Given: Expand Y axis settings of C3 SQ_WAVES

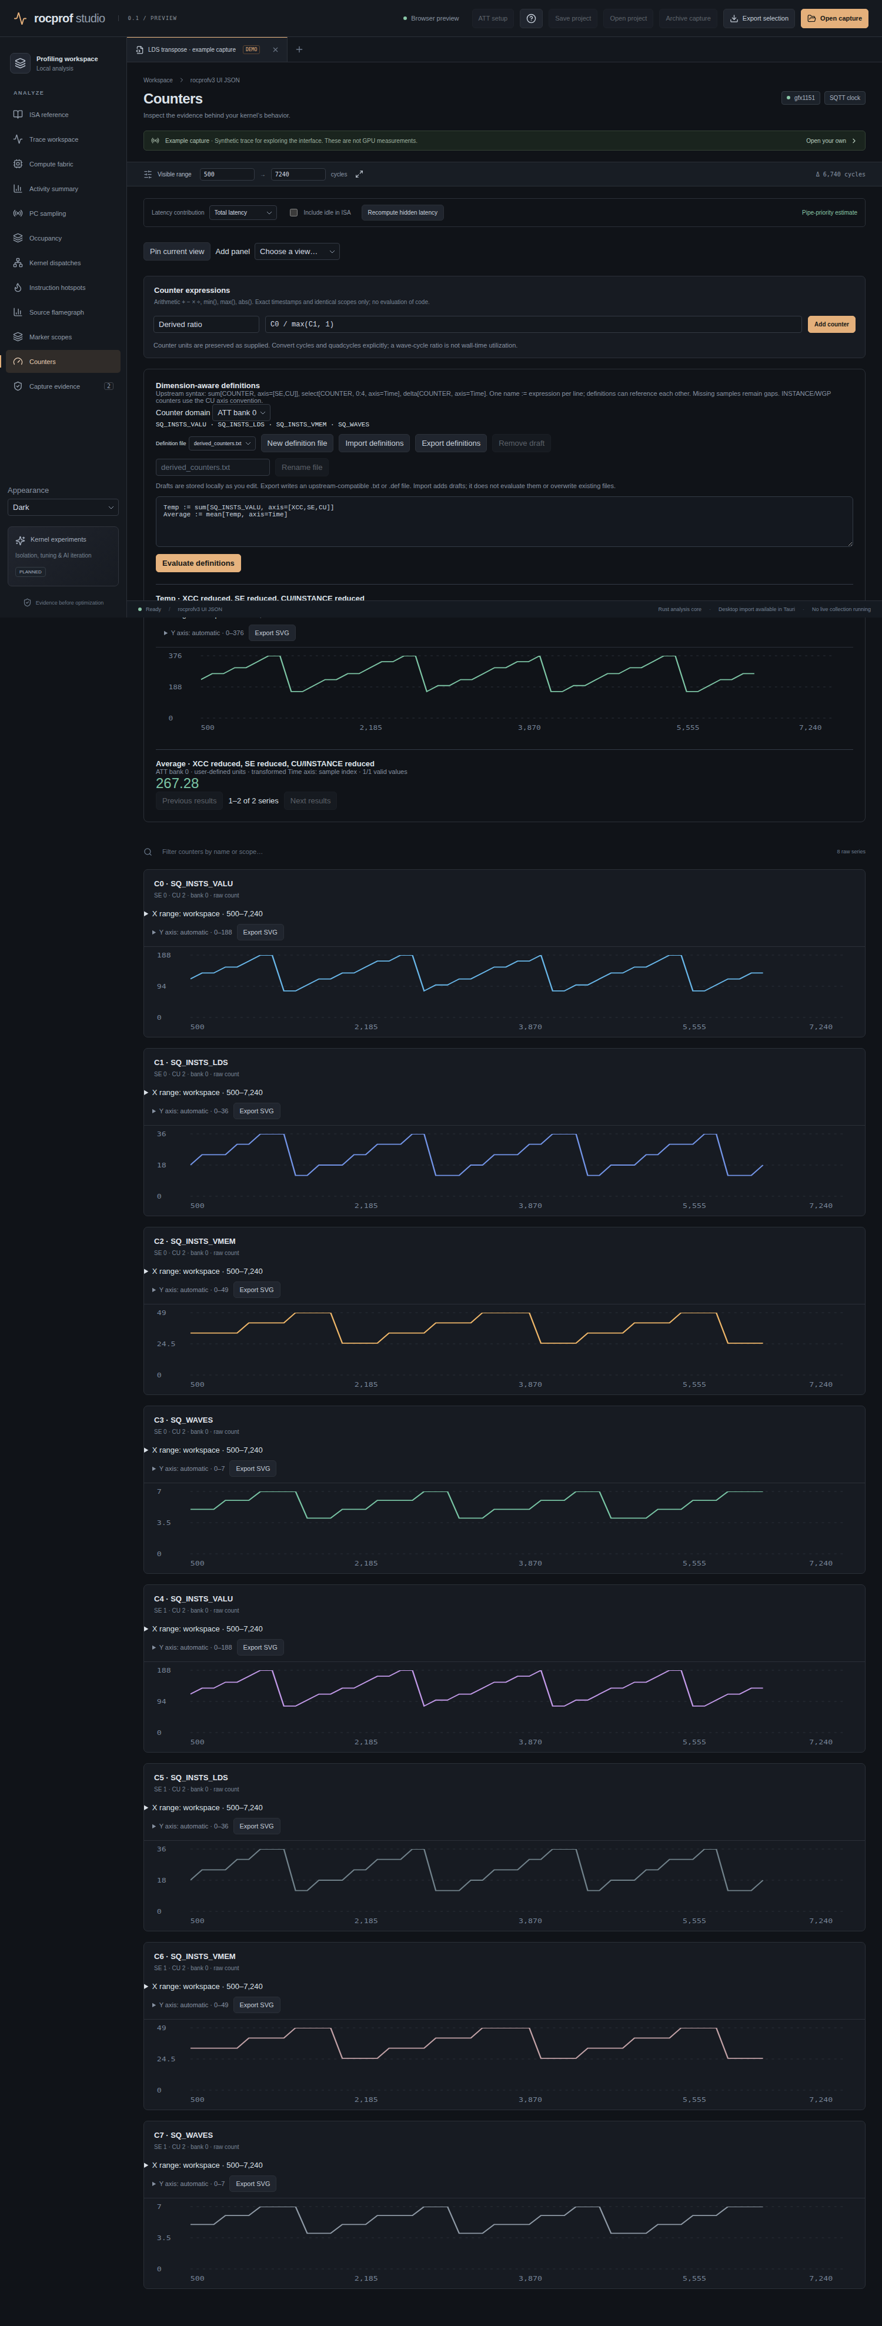Looking at the screenshot, I should click(188, 1468).
